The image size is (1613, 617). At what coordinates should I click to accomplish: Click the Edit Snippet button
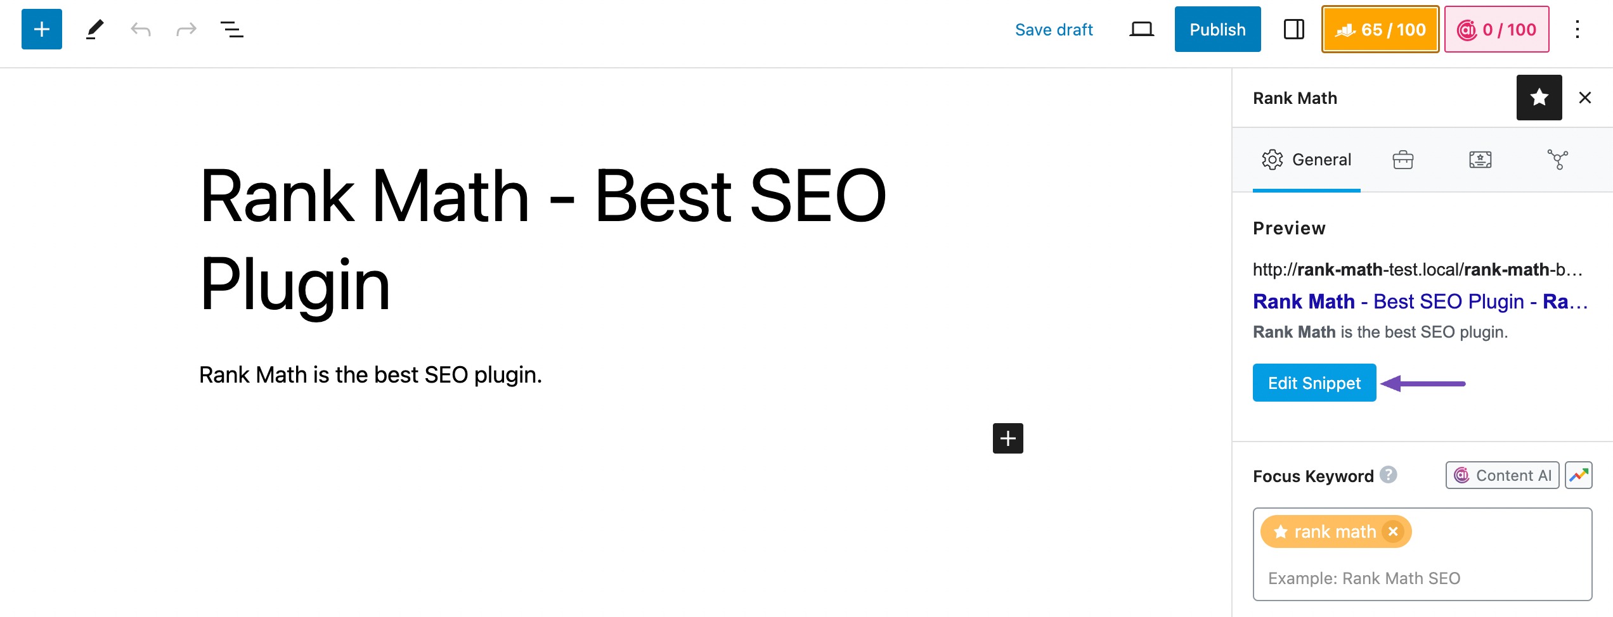[x=1314, y=383]
